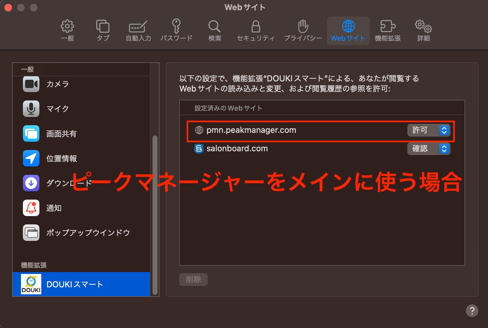Select the Webサイト (Websites) preferences tab
This screenshot has height=328, width=488.
point(348,31)
